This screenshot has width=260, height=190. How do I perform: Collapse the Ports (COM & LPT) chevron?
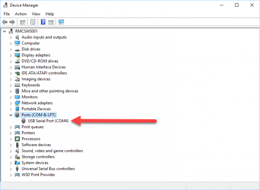click(x=11, y=115)
